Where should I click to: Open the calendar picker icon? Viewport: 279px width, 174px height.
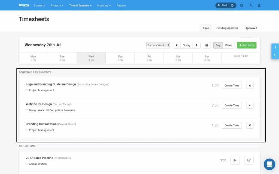(x=207, y=45)
